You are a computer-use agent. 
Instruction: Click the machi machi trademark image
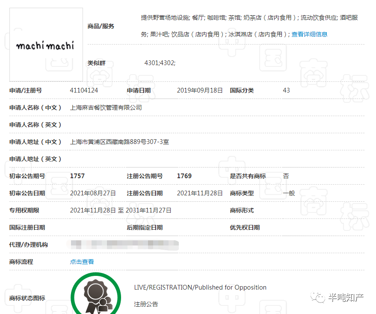[46, 45]
